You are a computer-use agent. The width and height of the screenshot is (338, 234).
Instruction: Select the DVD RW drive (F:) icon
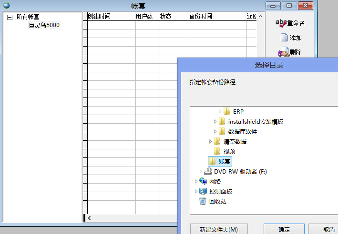(208, 171)
